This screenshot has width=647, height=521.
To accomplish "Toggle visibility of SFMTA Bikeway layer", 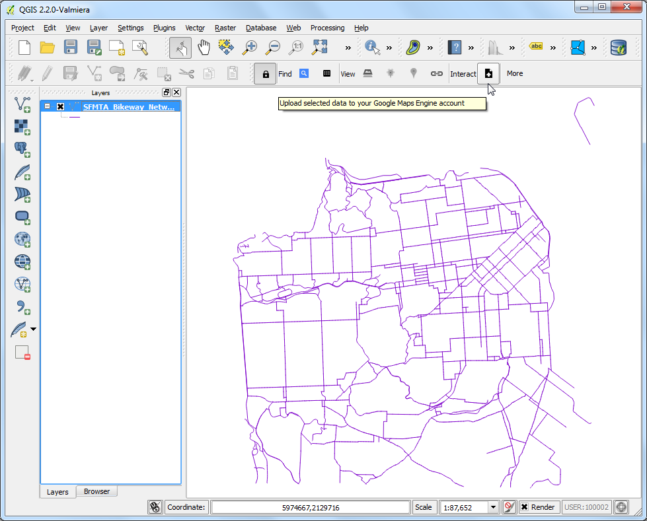I will 60,106.
